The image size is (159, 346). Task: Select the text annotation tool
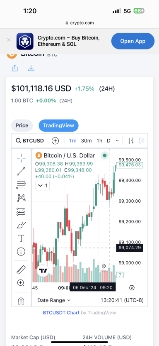tap(21, 238)
